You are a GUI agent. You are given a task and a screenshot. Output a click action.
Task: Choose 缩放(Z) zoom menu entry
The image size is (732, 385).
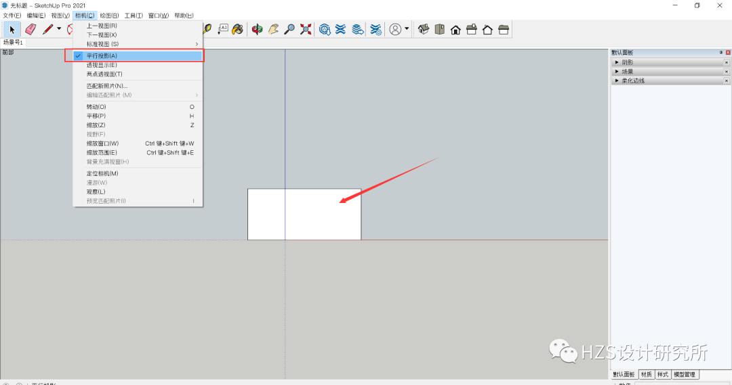[x=138, y=125]
